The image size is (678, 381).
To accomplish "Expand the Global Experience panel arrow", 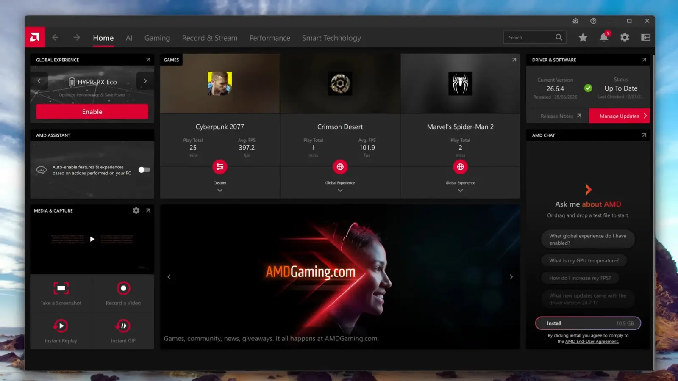I will (148, 60).
